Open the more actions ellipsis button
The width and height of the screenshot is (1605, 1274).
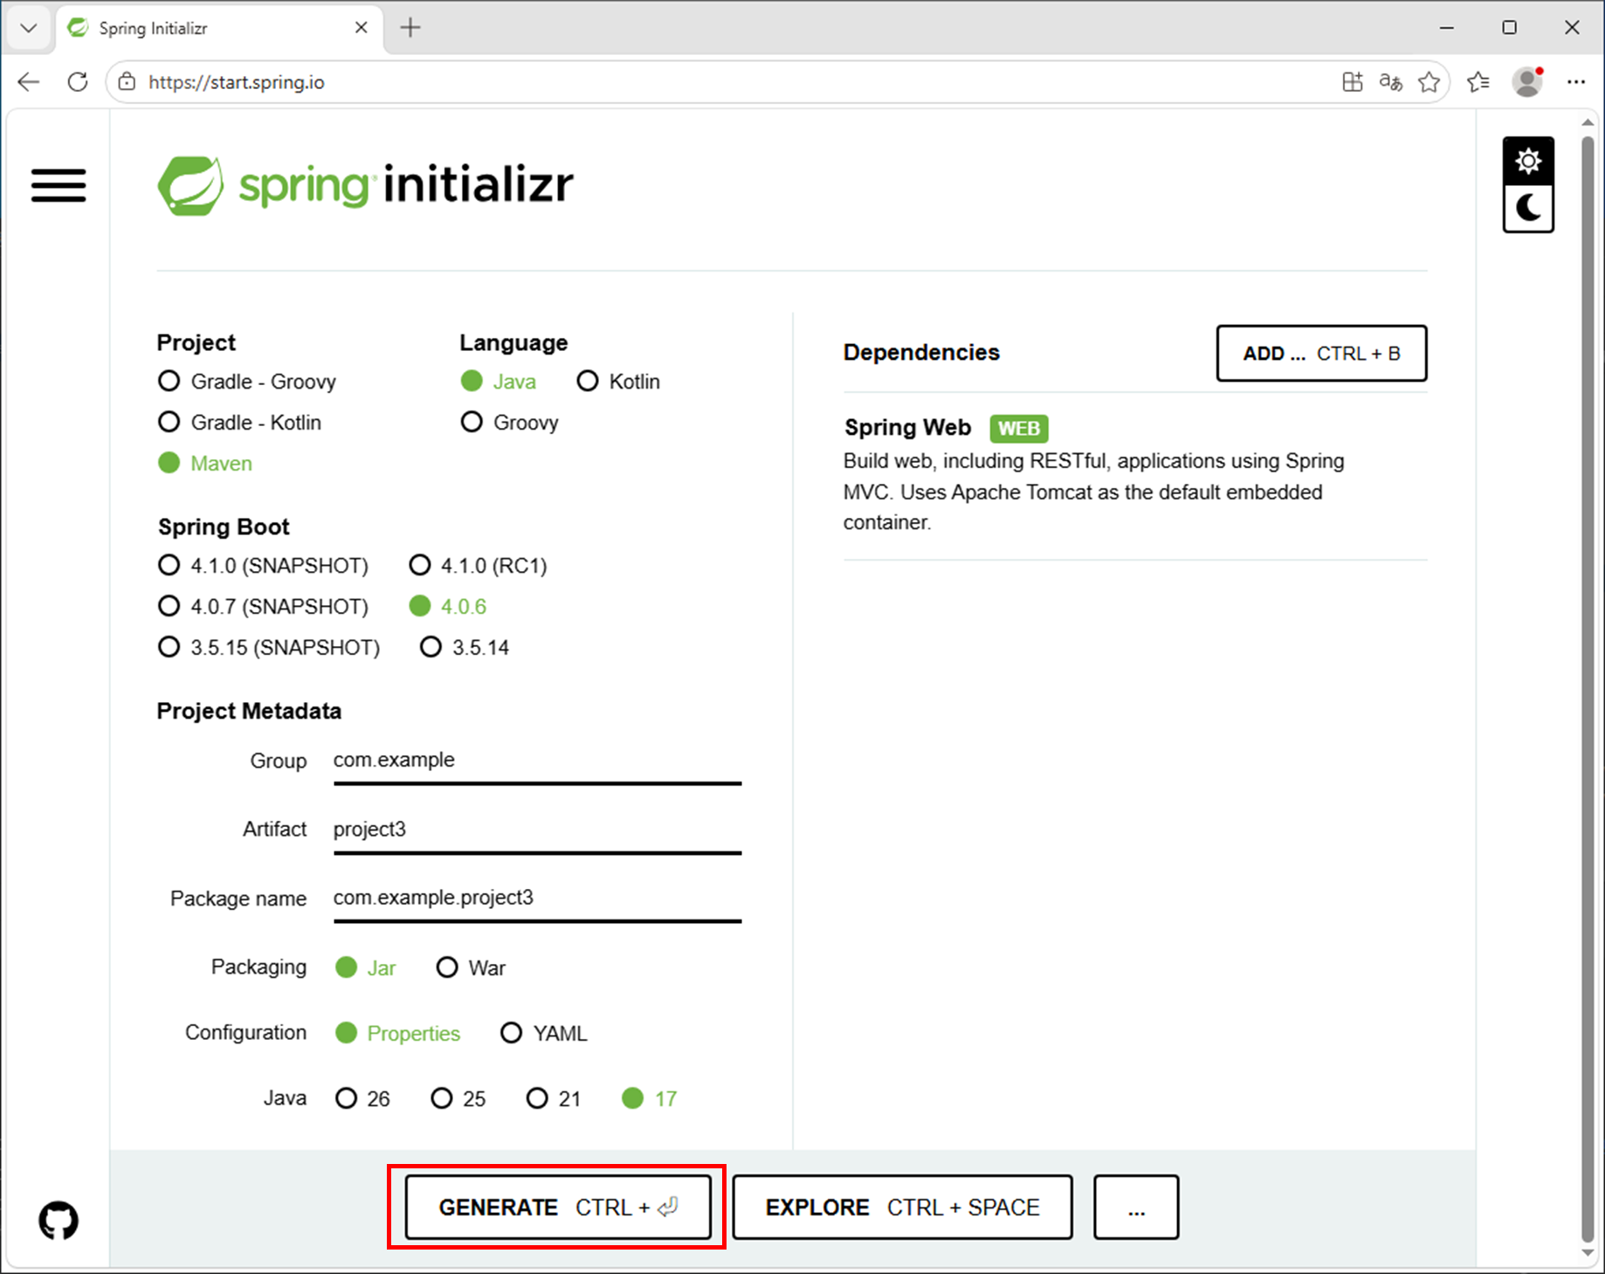click(1136, 1207)
